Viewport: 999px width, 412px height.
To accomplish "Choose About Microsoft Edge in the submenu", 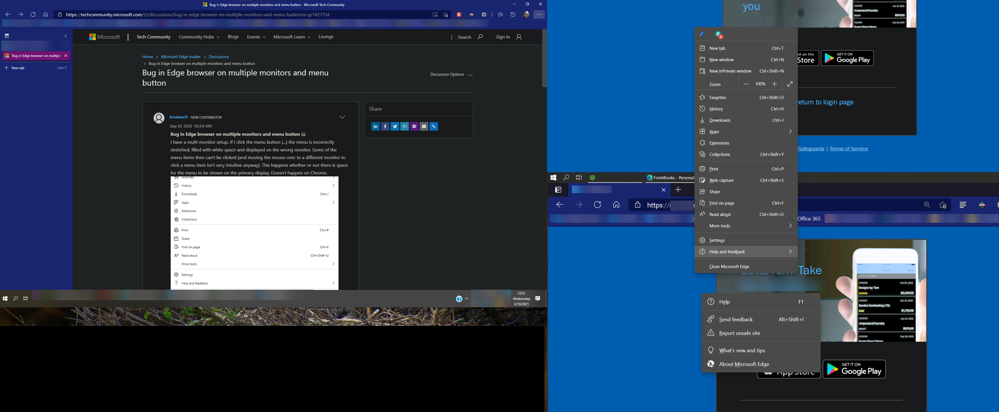I will point(743,364).
